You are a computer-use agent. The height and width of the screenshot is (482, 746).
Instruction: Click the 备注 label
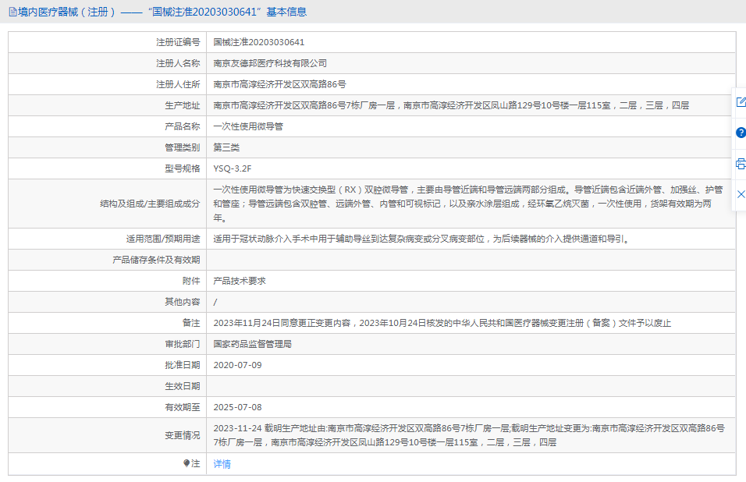pyautogui.click(x=191, y=323)
